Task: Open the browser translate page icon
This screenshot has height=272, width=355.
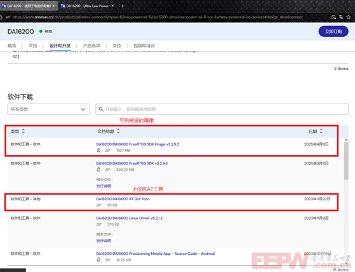Action: click(x=341, y=17)
